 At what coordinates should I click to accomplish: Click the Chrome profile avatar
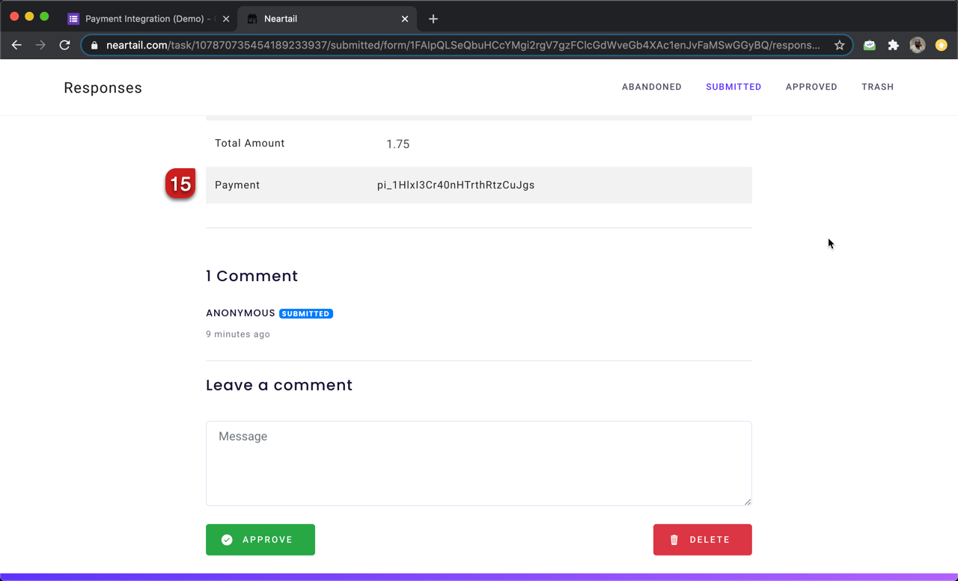pos(917,45)
